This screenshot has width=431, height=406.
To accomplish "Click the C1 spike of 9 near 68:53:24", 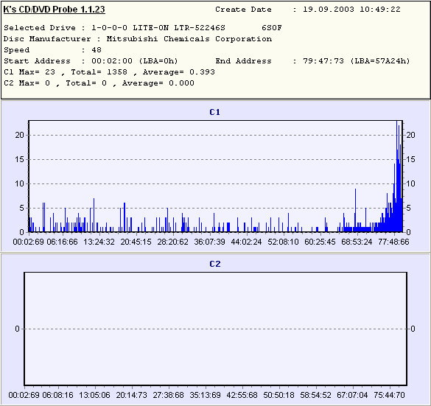I will [x=355, y=210].
